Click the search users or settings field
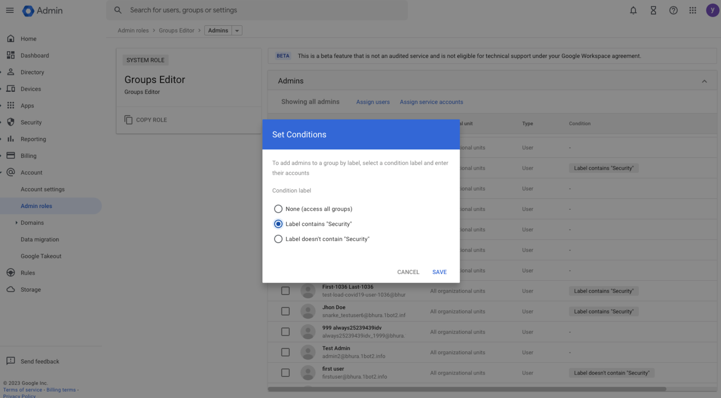The height and width of the screenshot is (398, 721). point(257,10)
